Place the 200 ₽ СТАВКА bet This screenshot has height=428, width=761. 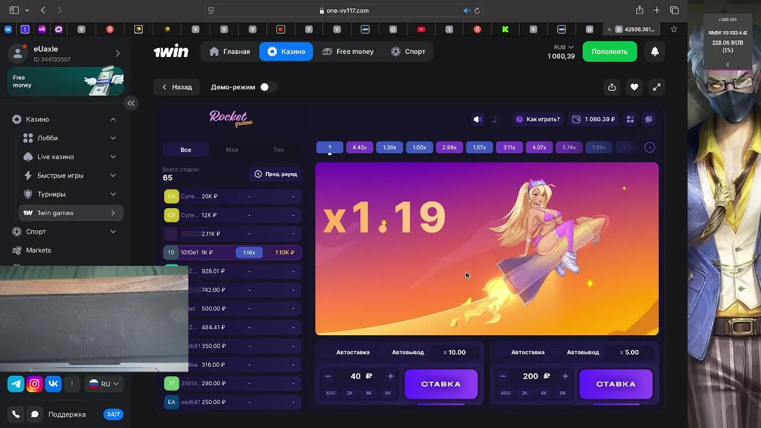[x=616, y=384]
